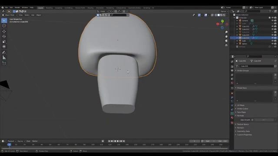Open the viewport Add menu
The width and height of the screenshot is (278, 156).
[33, 15]
